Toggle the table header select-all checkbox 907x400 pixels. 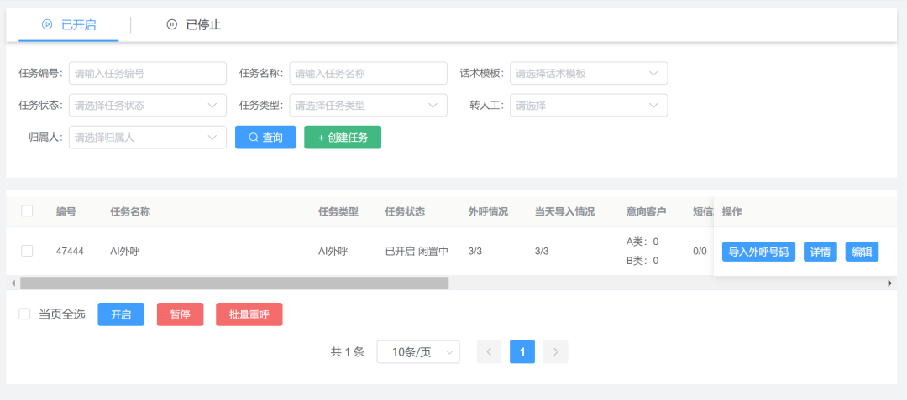(27, 211)
